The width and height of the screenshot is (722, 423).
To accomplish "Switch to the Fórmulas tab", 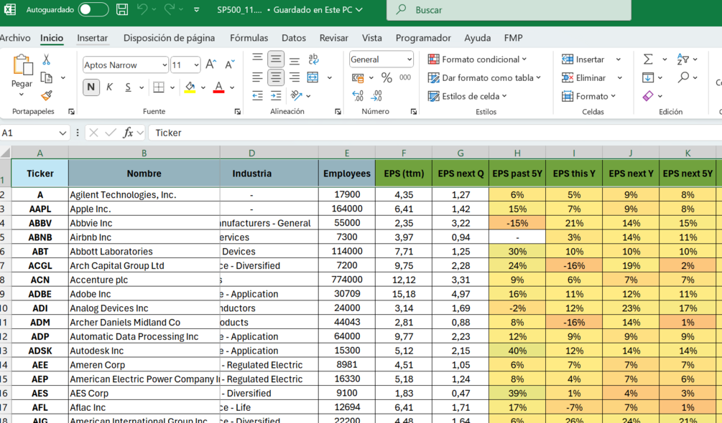I will [x=249, y=38].
